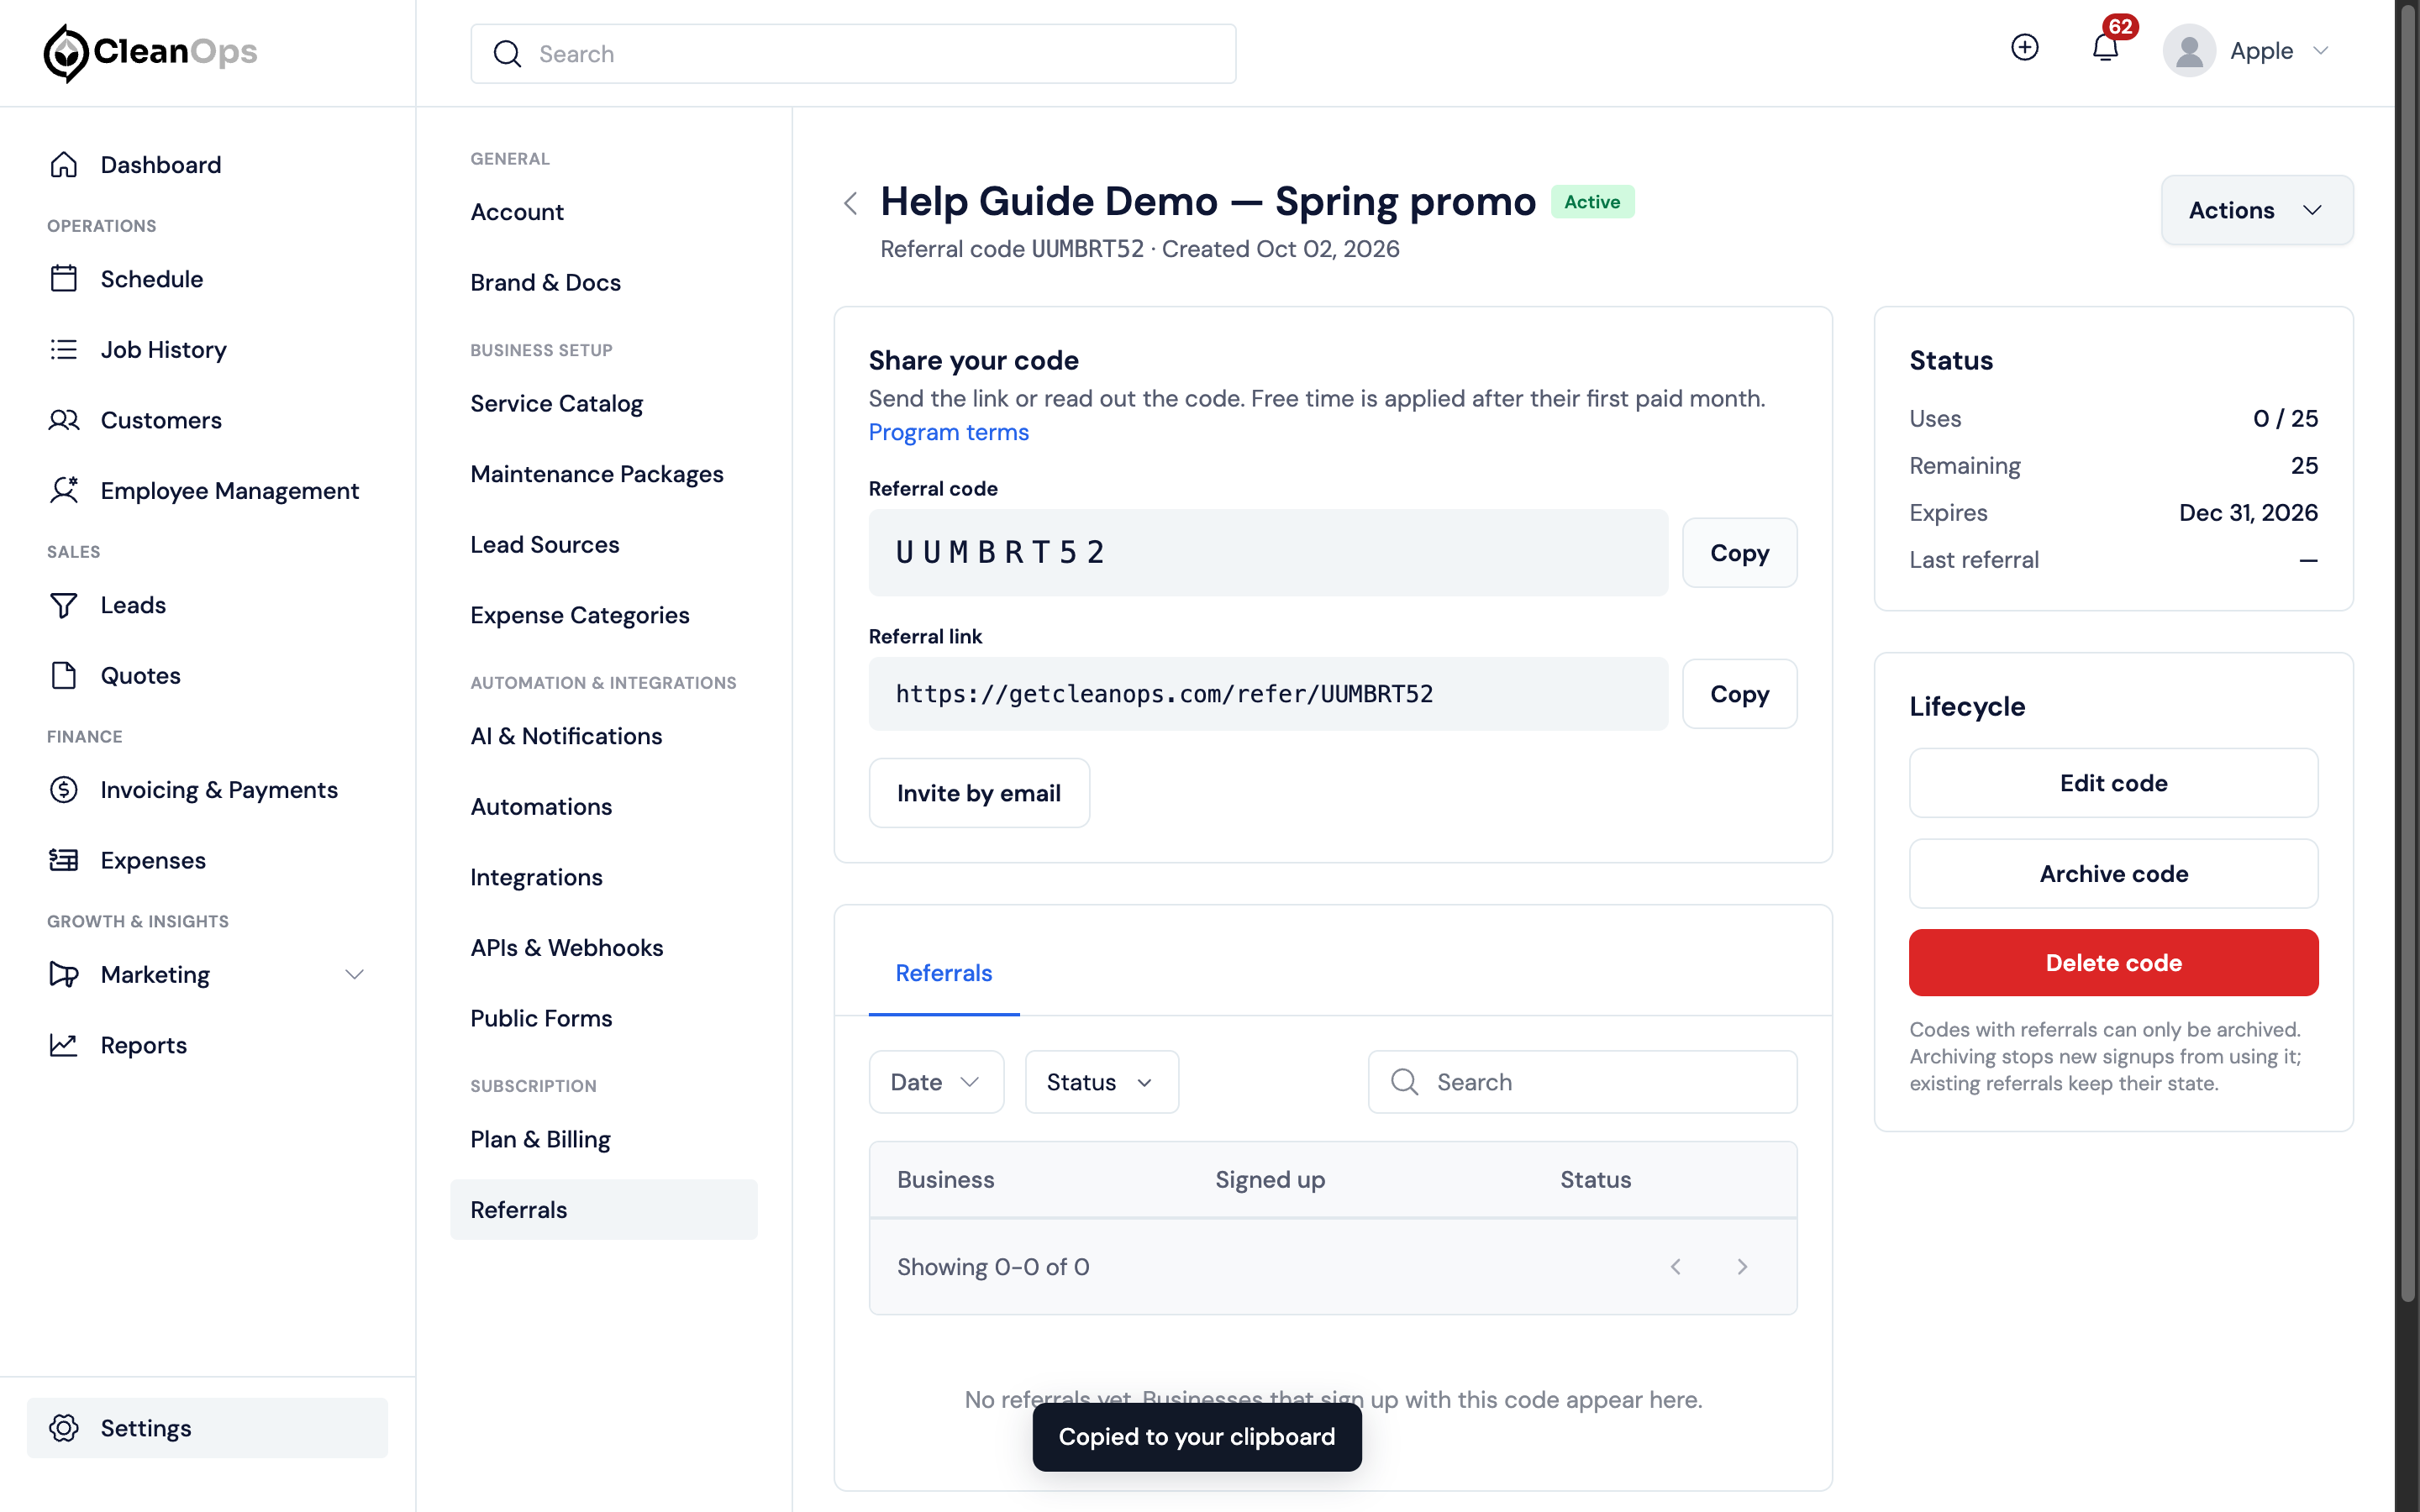Open Job History list icon
2420x1512 pixels.
point(64,349)
